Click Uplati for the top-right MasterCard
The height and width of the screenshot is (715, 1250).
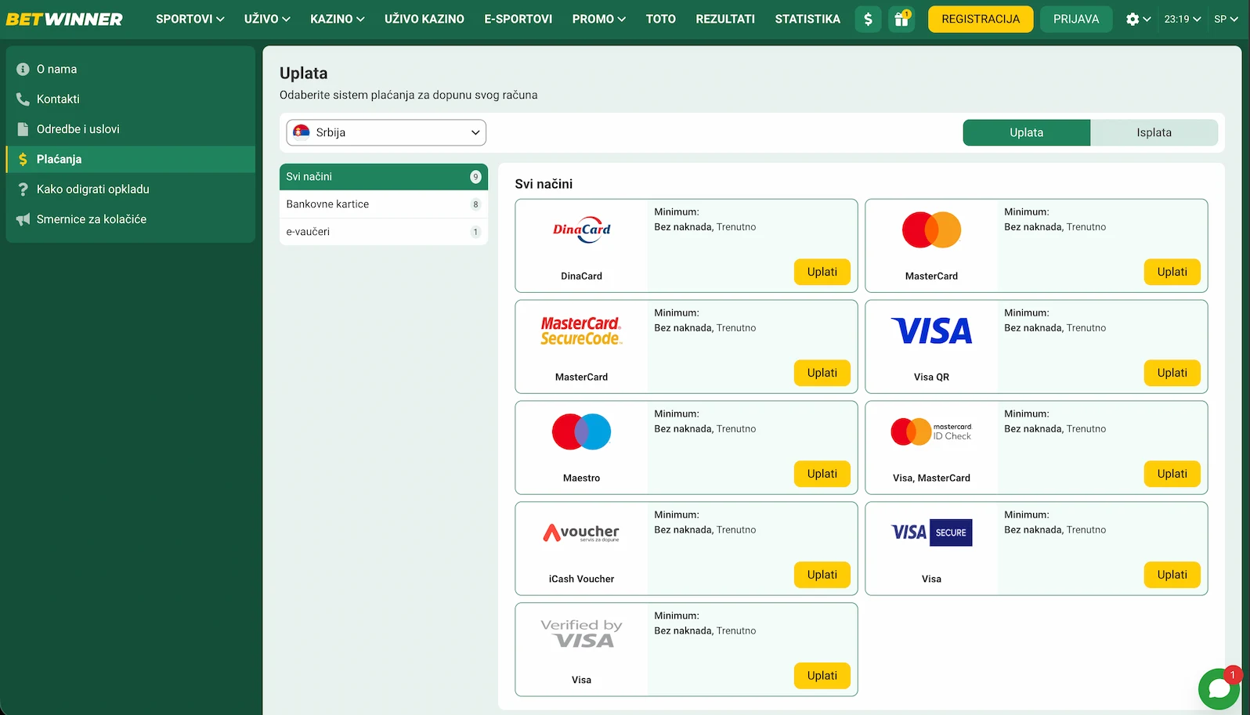tap(1172, 272)
